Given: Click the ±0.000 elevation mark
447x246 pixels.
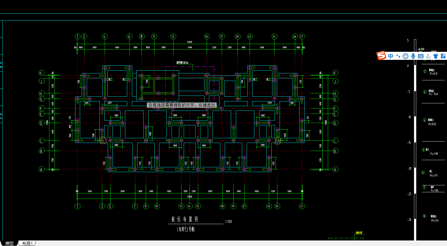Looking at the screenshot, I should (x=421, y=49).
